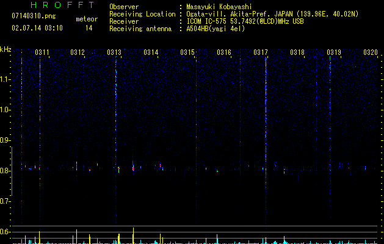Image resolution: width=384 pixels, height=244 pixels.
Task: Click the 0317 time marker
Action: click(x=261, y=52)
